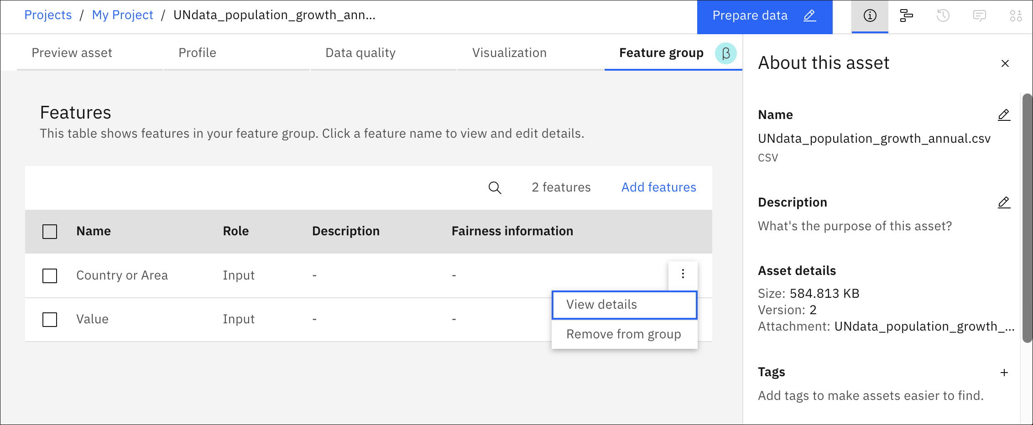This screenshot has width=1033, height=425.
Task: Select all features with header checkbox
Action: coord(50,232)
